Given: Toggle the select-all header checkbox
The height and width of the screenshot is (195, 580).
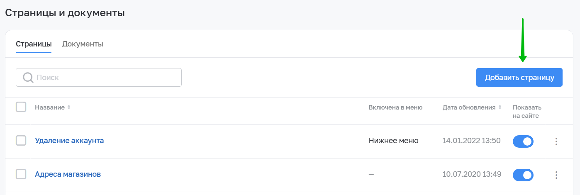Looking at the screenshot, I should click(21, 107).
